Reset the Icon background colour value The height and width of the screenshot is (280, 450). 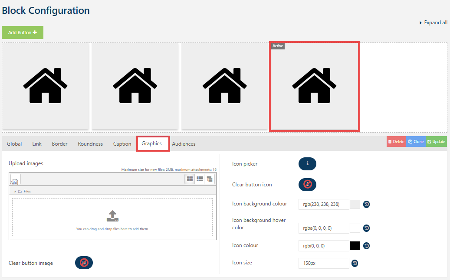pyautogui.click(x=366, y=205)
